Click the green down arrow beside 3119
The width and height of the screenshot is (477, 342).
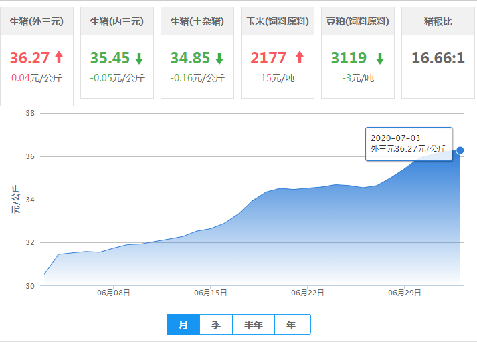pos(379,58)
